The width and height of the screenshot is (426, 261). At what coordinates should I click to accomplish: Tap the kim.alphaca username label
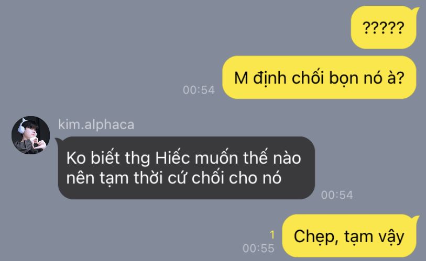[96, 124]
